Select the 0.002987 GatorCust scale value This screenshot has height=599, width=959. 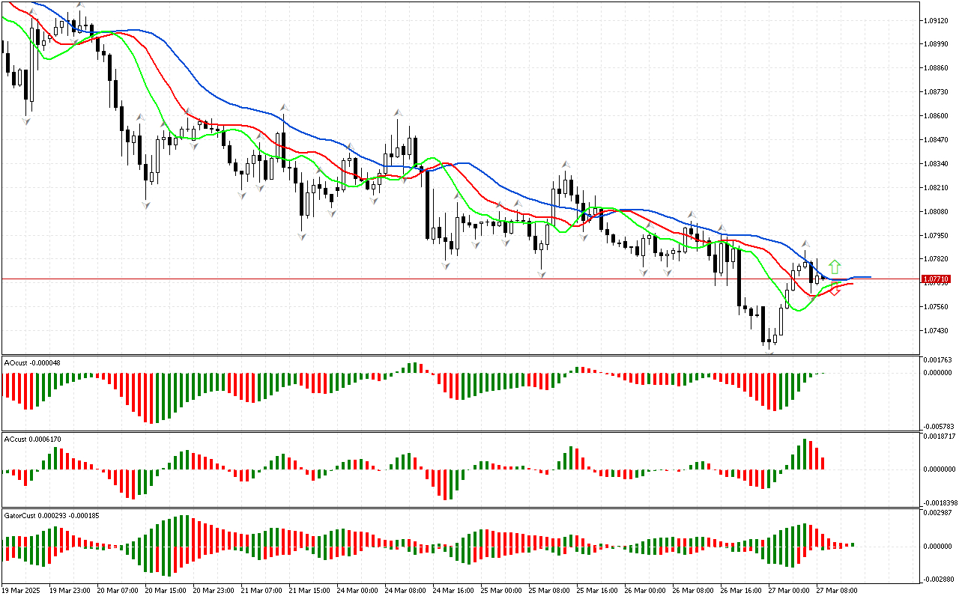[938, 513]
